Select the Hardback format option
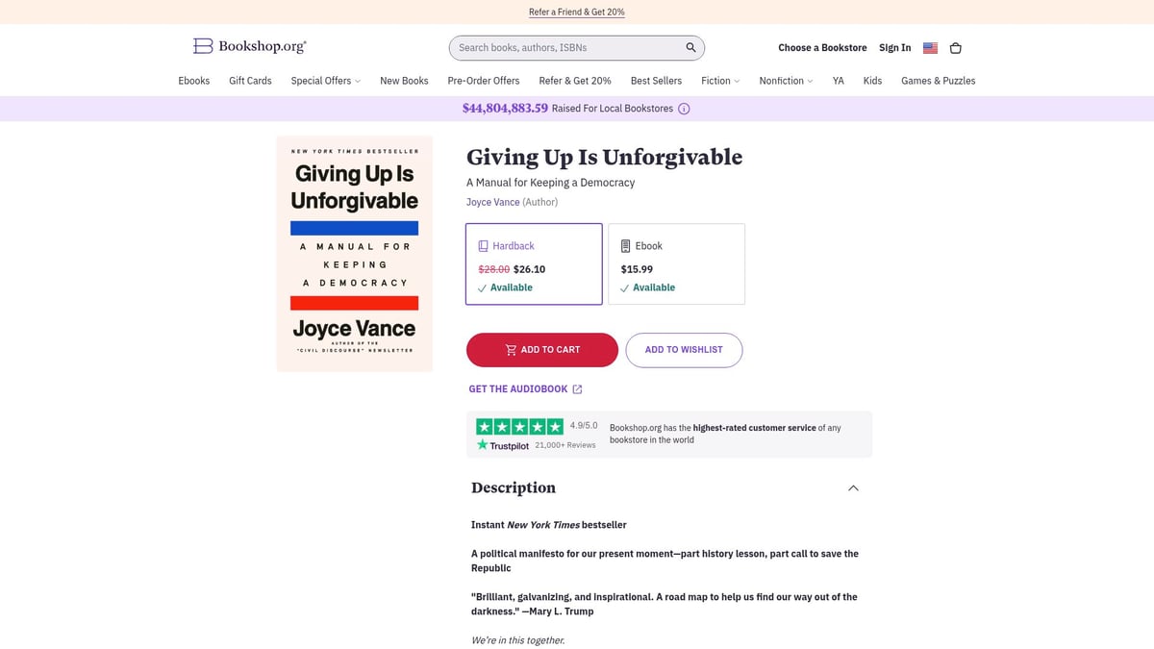 tap(534, 263)
